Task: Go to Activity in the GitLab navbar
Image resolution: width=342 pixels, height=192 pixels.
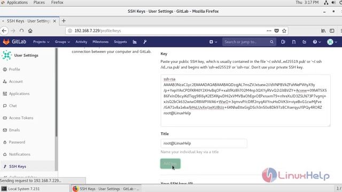Action: click(81, 42)
